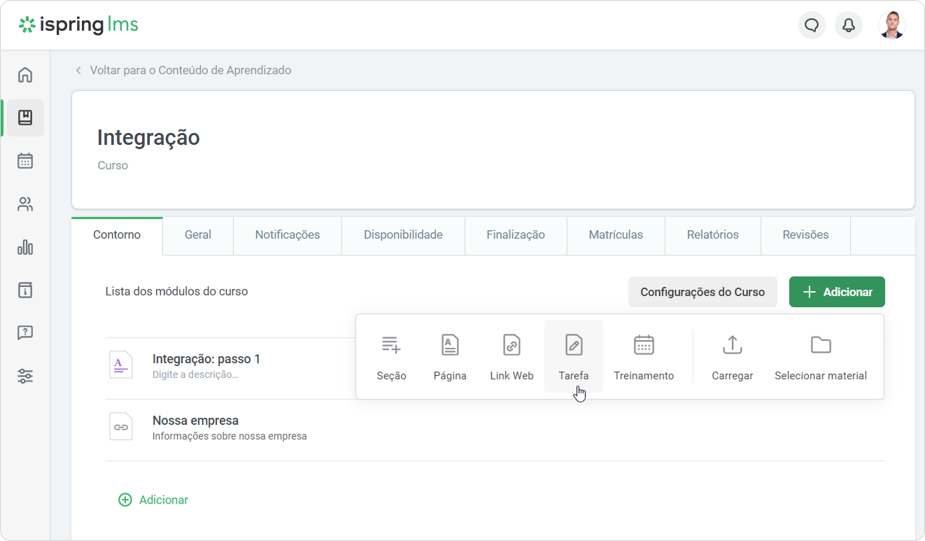The width and height of the screenshot is (925, 541).
Task: Add a Seção from the popup
Action: point(391,357)
